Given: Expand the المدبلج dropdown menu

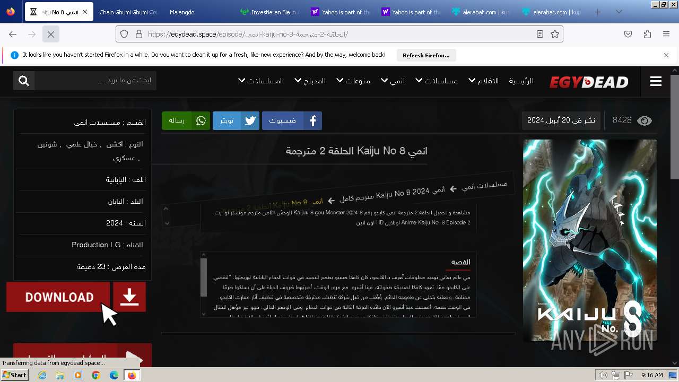Looking at the screenshot, I should coord(310,81).
